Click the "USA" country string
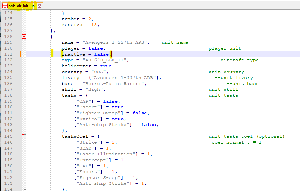This screenshot has height=191, width=300. (x=99, y=72)
